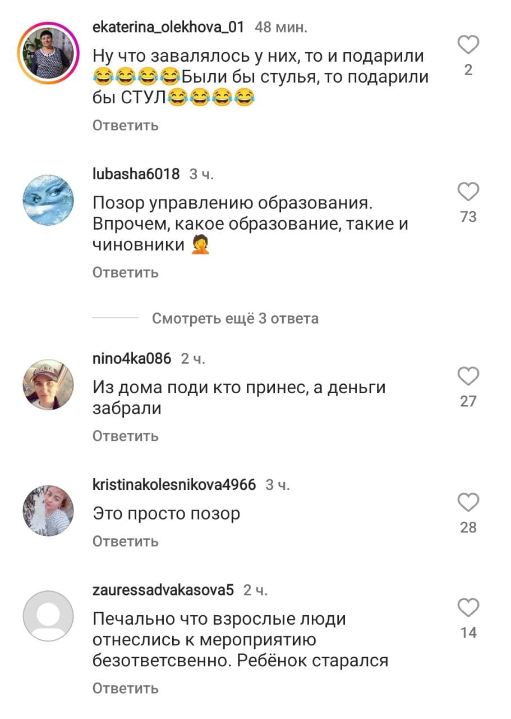Tap Ответить under nino4ka086's comment
Viewport: 511px width, 719px height.
(x=126, y=436)
